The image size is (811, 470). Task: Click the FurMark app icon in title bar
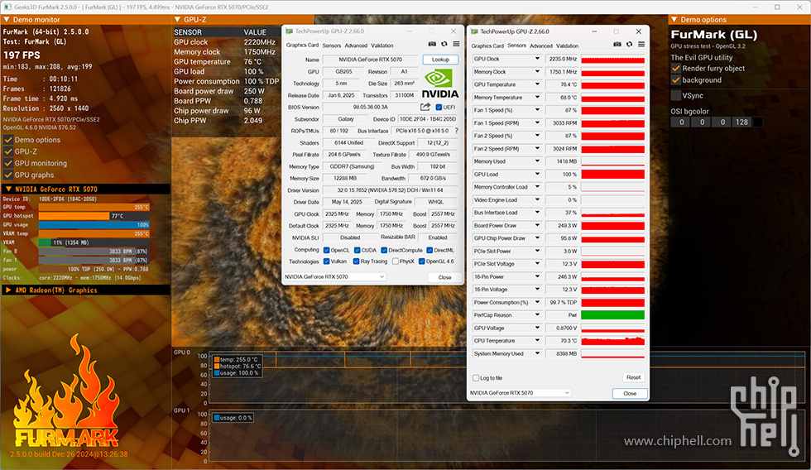click(x=7, y=7)
